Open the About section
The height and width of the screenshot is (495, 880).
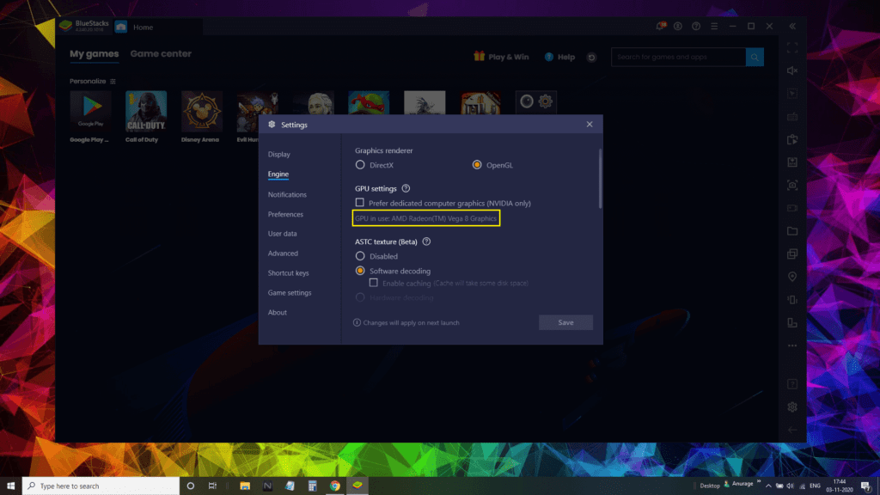click(x=278, y=312)
